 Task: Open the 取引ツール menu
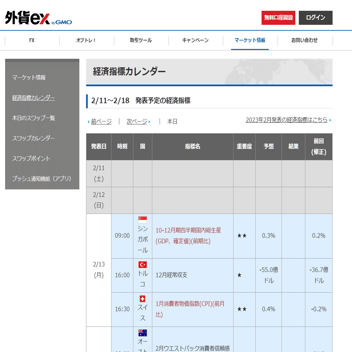pos(141,40)
